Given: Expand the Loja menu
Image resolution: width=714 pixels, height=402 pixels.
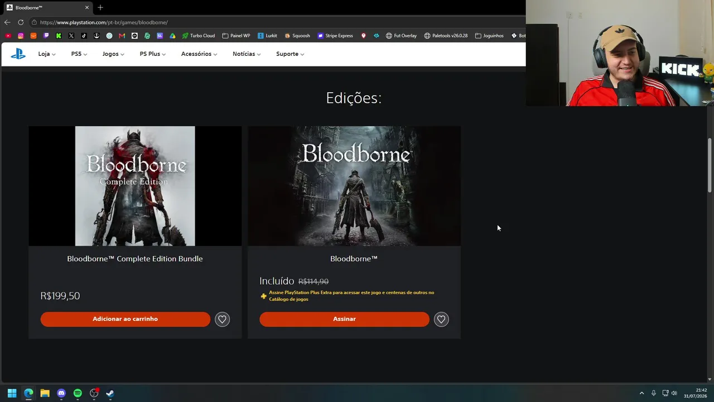Looking at the screenshot, I should [47, 54].
